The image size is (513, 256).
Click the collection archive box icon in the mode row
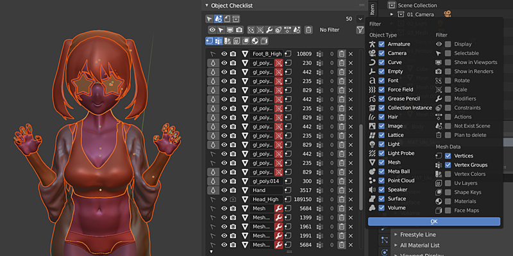pos(236,19)
